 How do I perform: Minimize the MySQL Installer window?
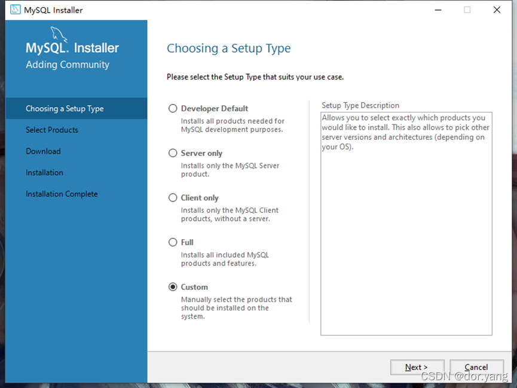tap(438, 10)
